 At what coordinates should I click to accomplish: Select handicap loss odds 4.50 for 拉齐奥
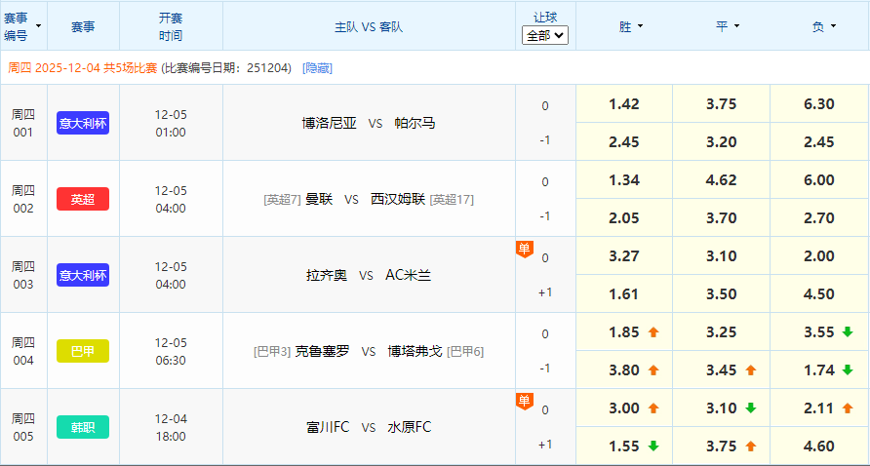[819, 294]
